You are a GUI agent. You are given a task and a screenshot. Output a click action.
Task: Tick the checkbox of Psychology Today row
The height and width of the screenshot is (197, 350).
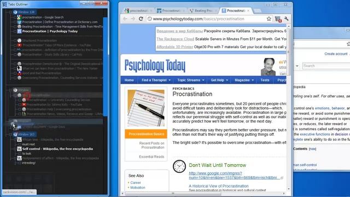point(15,31)
